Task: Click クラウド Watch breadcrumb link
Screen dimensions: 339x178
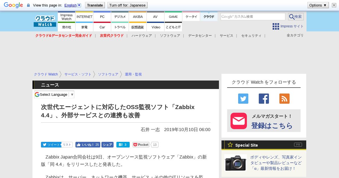Action: [46, 74]
